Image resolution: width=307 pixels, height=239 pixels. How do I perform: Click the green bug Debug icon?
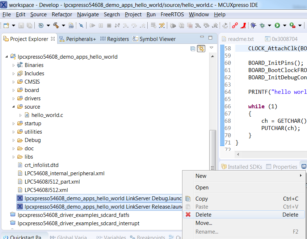click(x=262, y=25)
